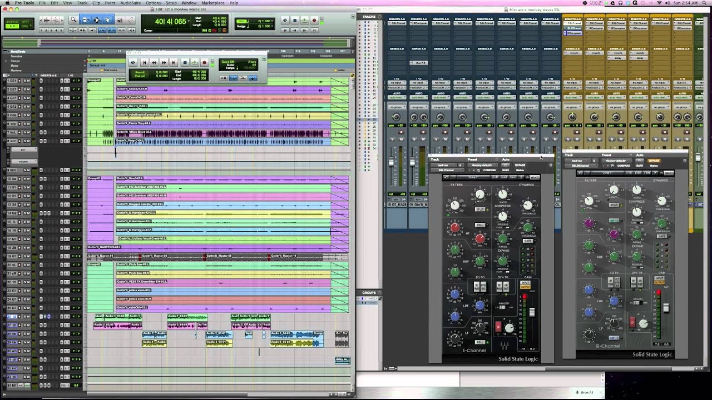Image resolution: width=712 pixels, height=400 pixels.
Task: Click COMPARE in the E-Channel plugin header
Action: click(489, 170)
